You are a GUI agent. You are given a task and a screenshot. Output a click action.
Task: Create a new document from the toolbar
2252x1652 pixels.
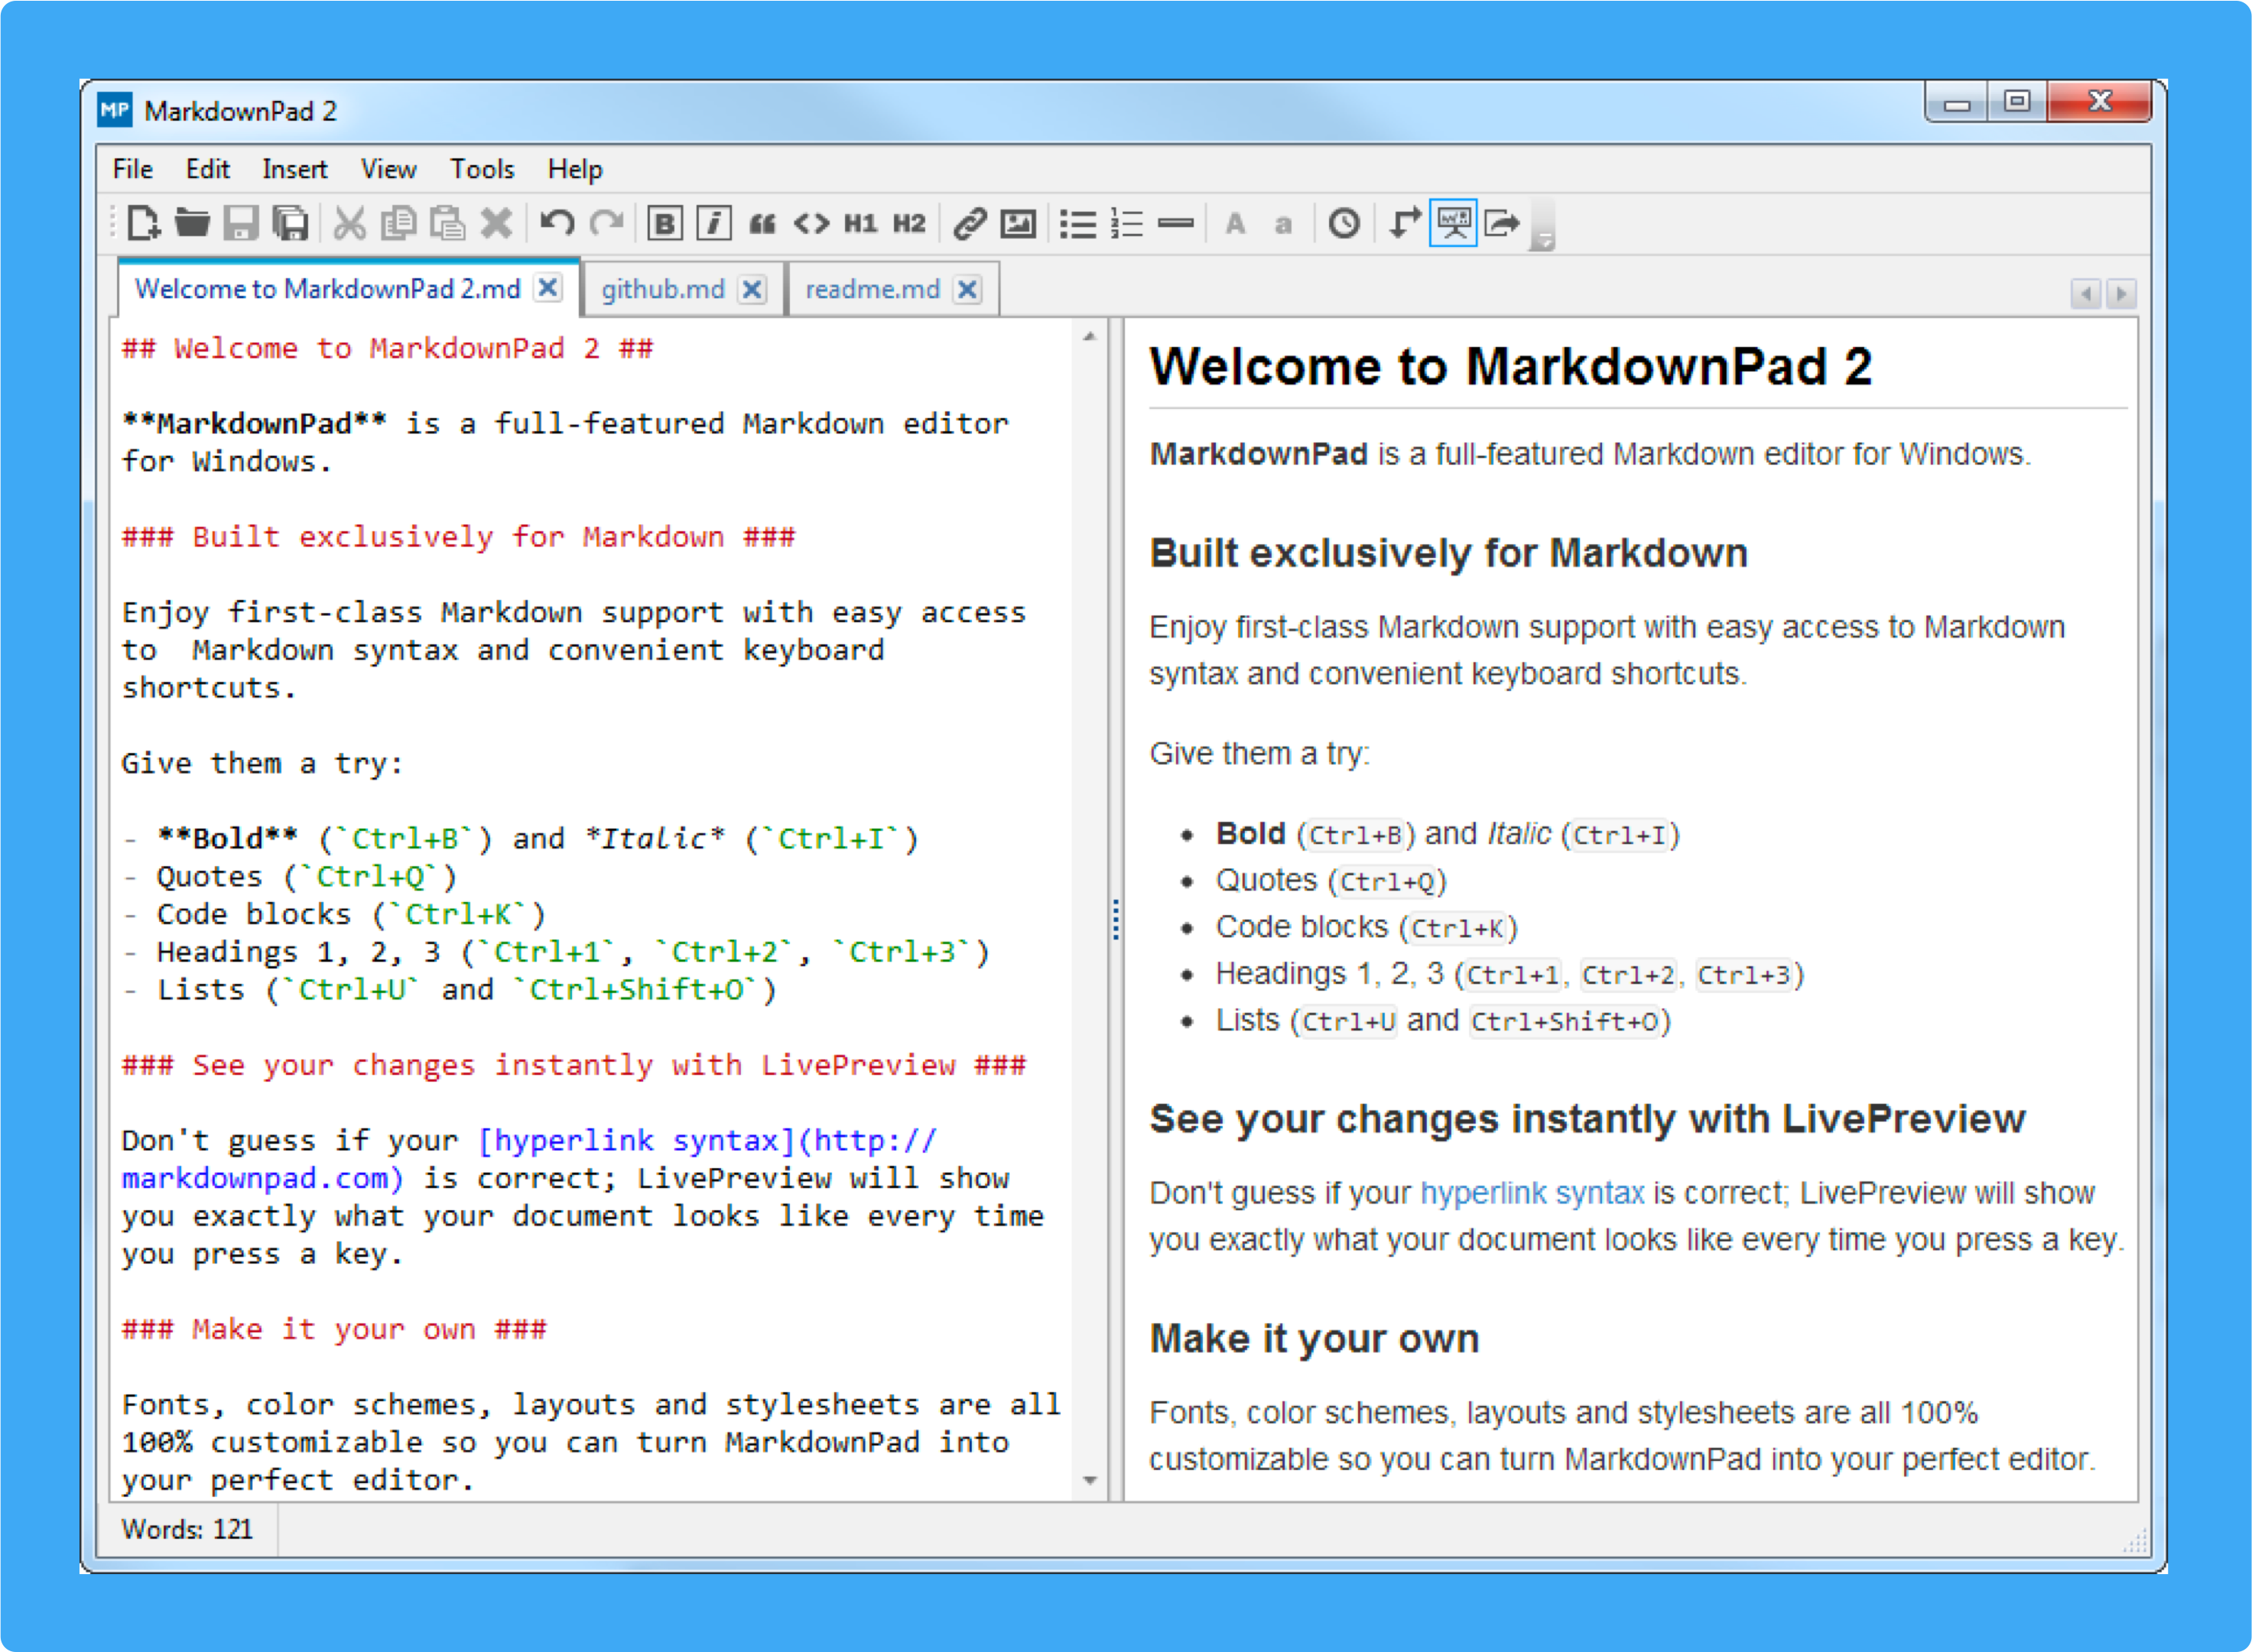pyautogui.click(x=143, y=223)
